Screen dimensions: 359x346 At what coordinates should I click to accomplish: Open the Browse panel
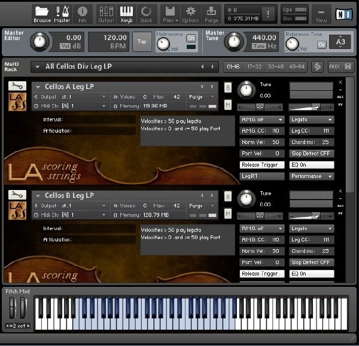(x=42, y=14)
